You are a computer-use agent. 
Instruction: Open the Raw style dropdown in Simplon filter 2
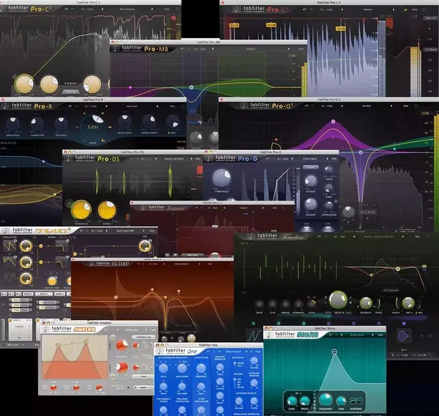pos(143,376)
